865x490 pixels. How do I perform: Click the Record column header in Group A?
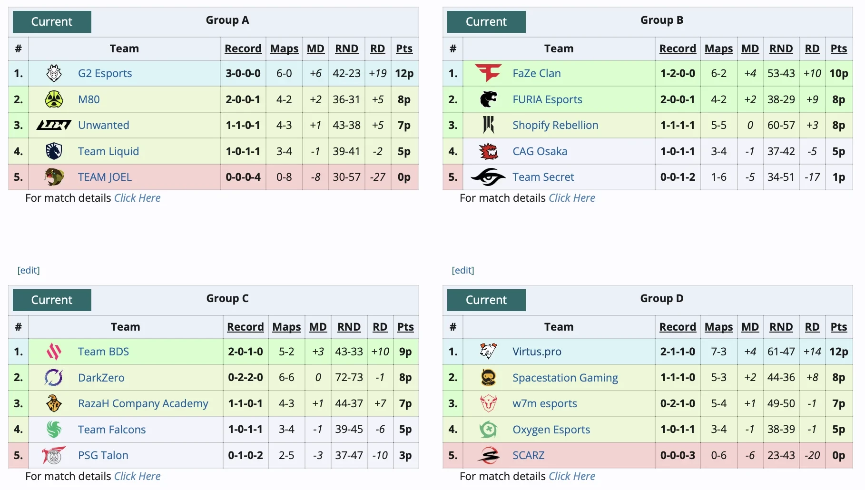pyautogui.click(x=243, y=49)
